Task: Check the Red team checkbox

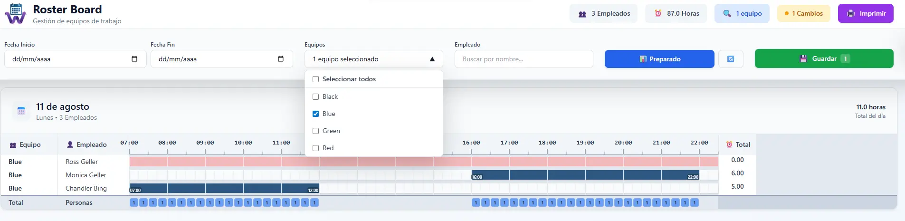Action: 315,148
